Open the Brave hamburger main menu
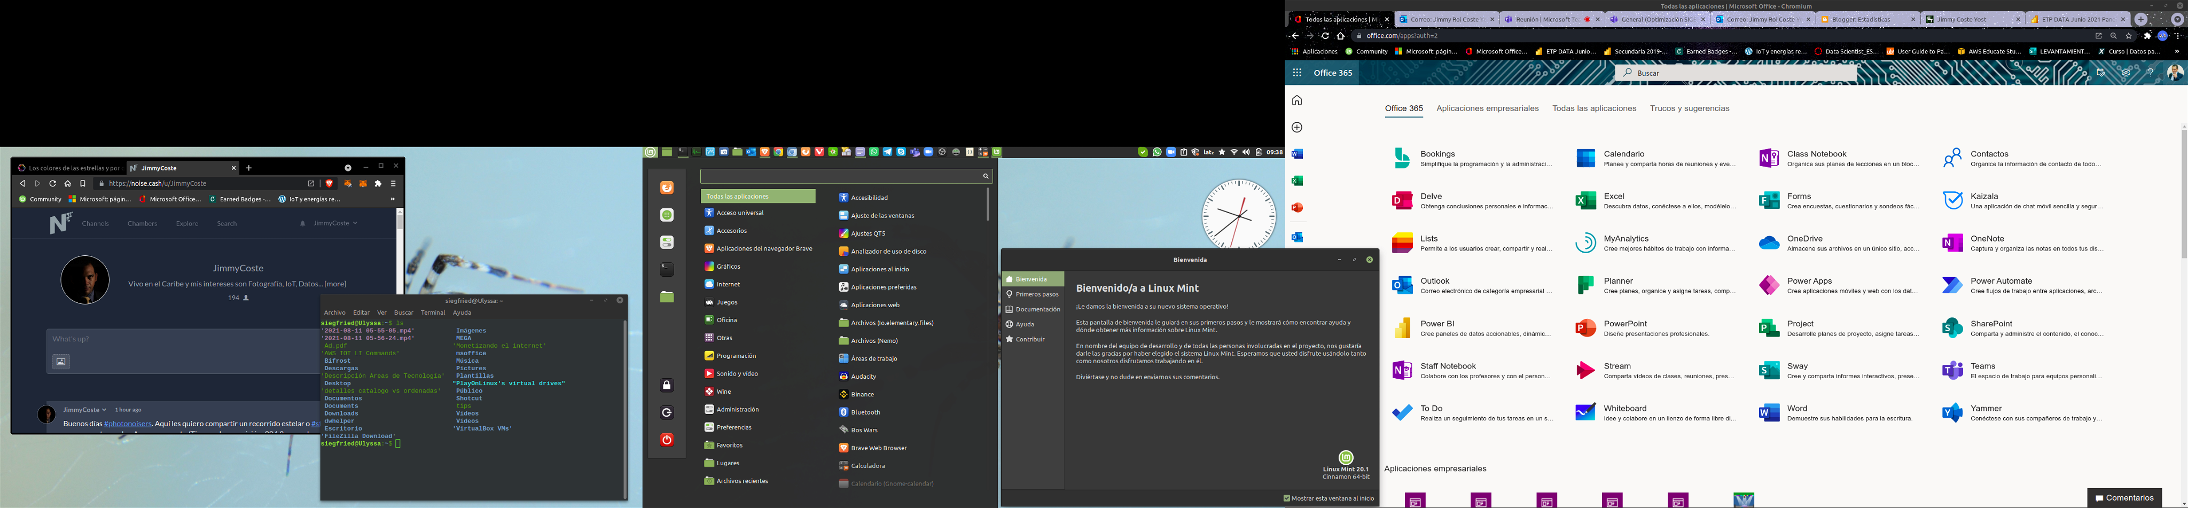 [393, 184]
